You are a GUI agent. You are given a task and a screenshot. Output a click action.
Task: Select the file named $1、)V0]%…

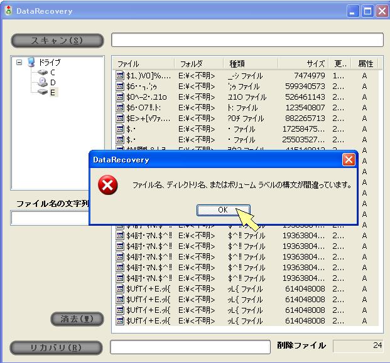point(148,76)
